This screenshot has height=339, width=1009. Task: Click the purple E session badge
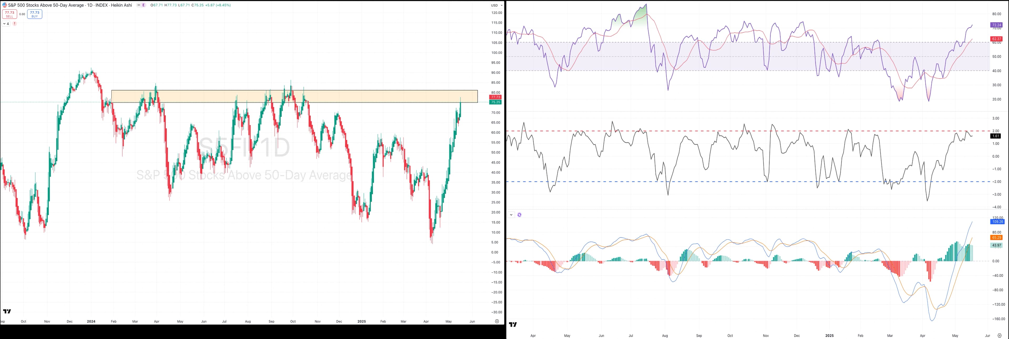point(143,5)
